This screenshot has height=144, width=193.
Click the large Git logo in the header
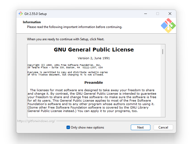(x=168, y=26)
